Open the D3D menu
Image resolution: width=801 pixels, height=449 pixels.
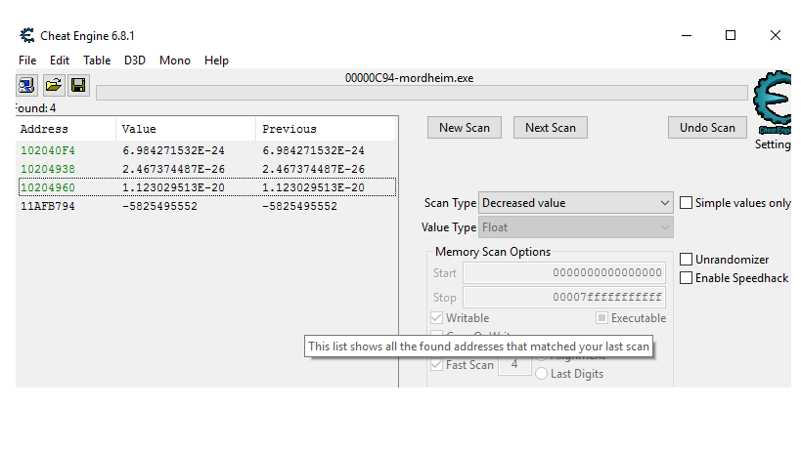pyautogui.click(x=135, y=61)
